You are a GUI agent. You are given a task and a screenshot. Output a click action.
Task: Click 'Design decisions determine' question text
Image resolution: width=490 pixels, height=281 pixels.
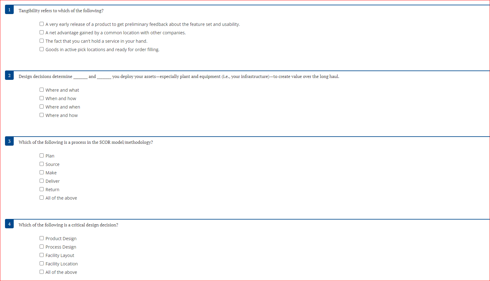[x=179, y=76]
